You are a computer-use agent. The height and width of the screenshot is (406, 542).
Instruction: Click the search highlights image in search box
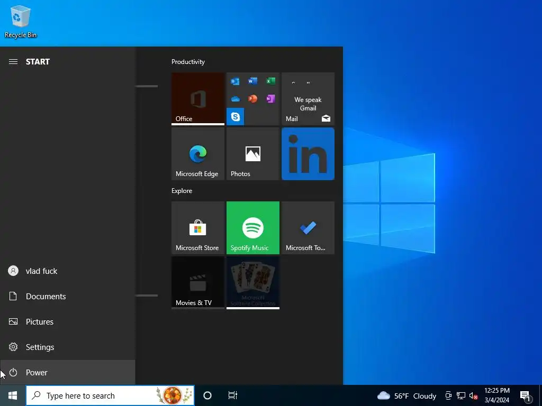(174, 395)
